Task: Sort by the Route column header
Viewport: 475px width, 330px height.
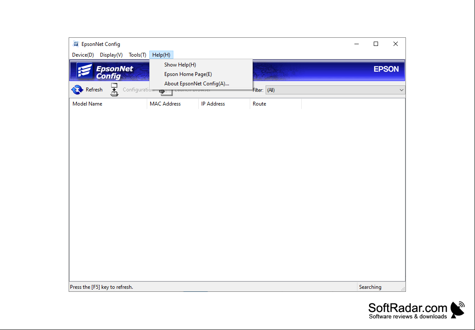Action: coord(275,104)
